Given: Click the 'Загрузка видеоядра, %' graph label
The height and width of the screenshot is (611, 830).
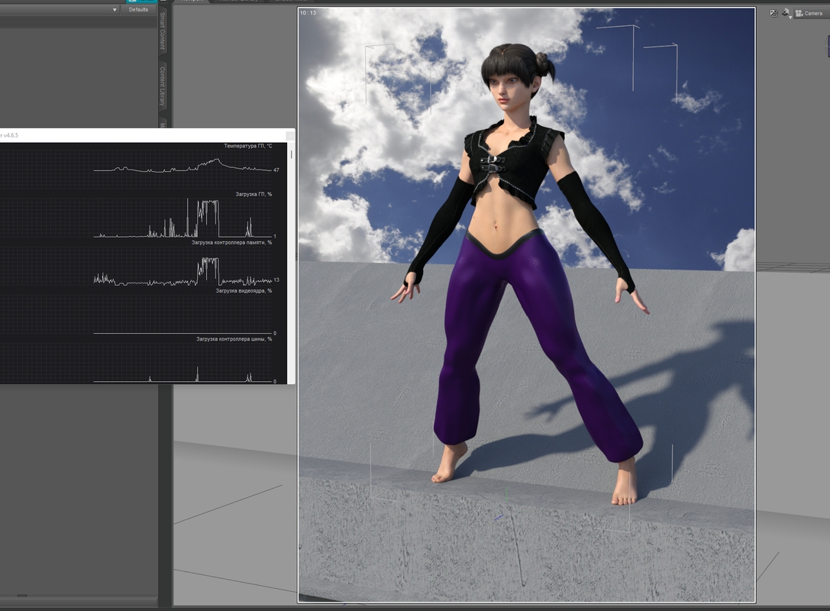Looking at the screenshot, I should coord(244,291).
